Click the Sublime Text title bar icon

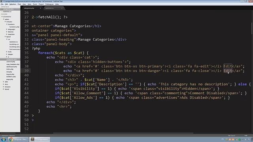1,1
